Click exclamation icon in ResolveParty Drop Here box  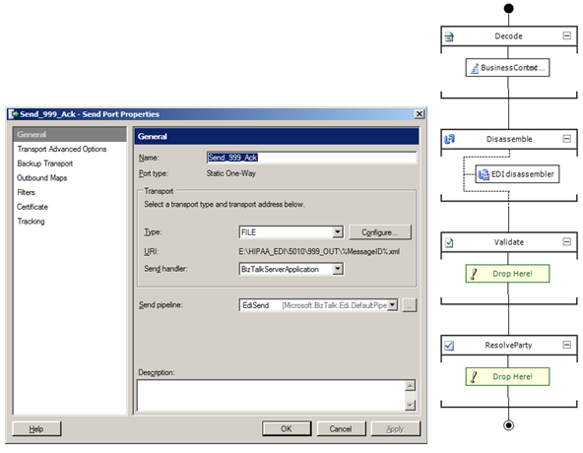pyautogui.click(x=474, y=377)
